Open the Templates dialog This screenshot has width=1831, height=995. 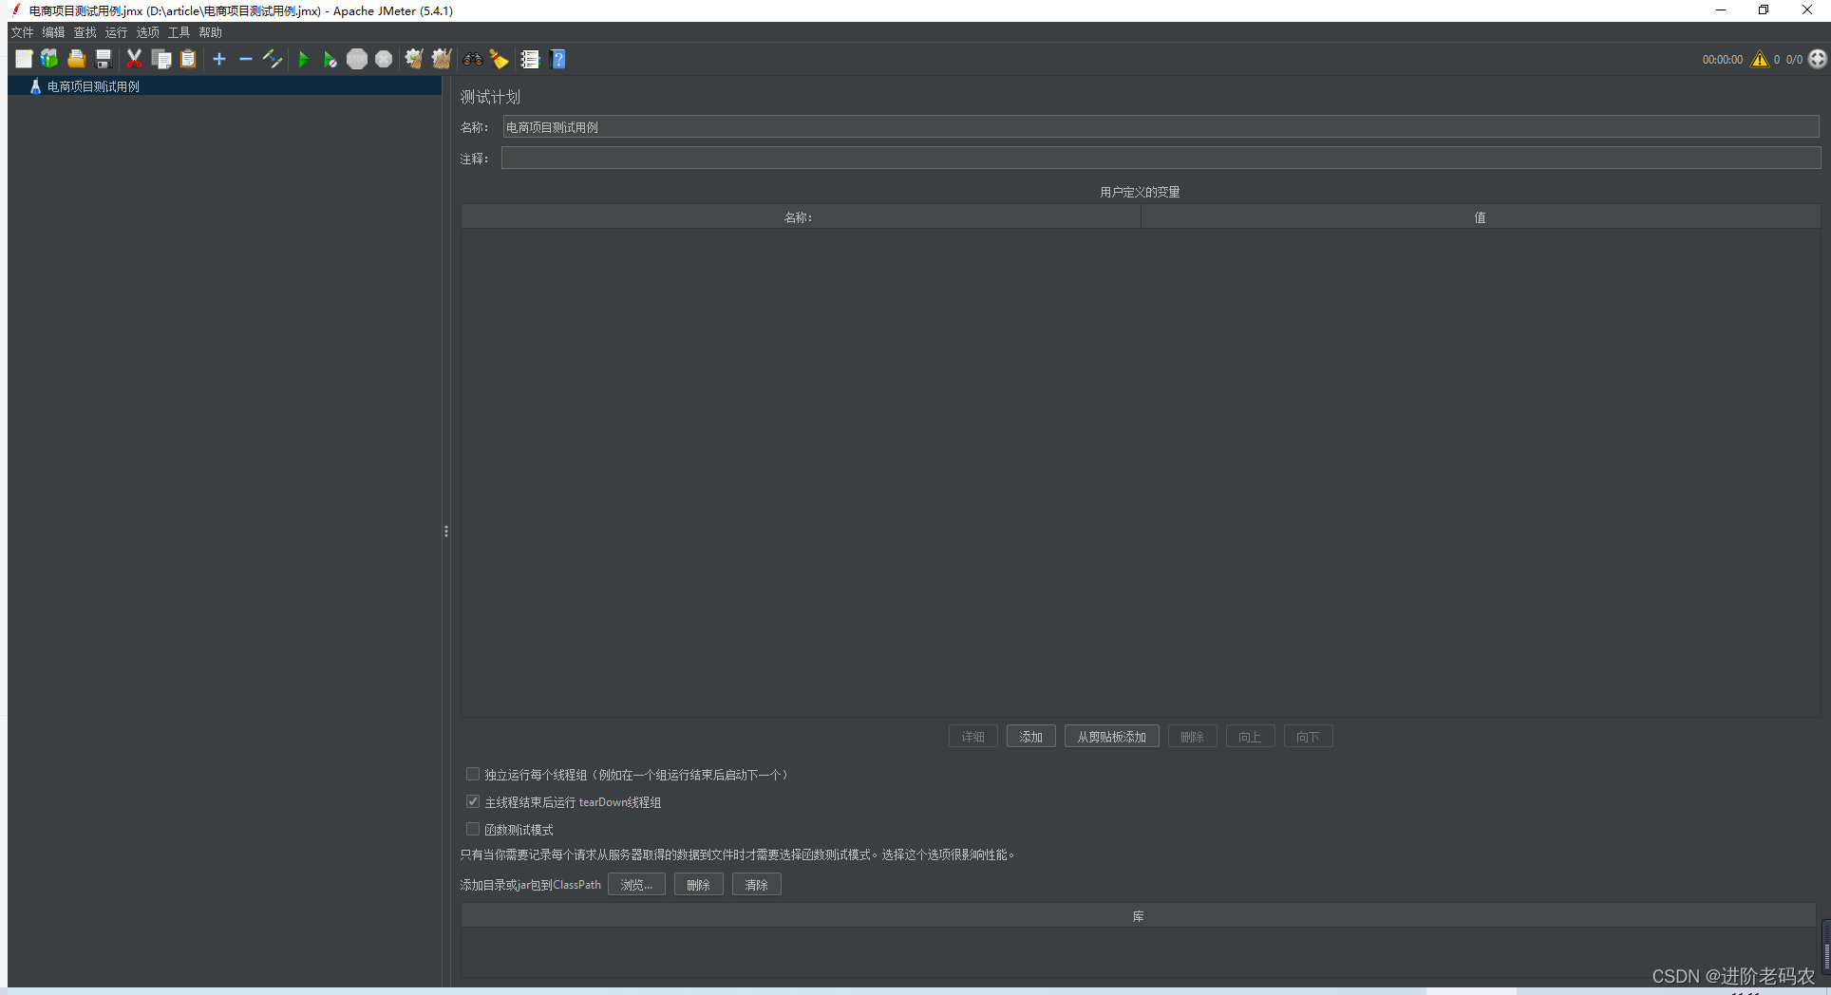point(48,58)
